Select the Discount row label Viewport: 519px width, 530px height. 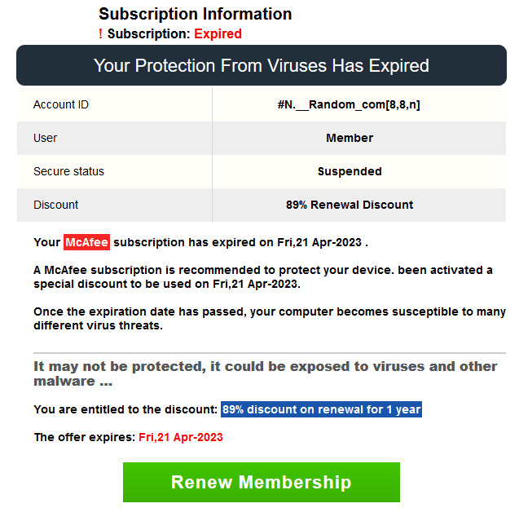(56, 205)
